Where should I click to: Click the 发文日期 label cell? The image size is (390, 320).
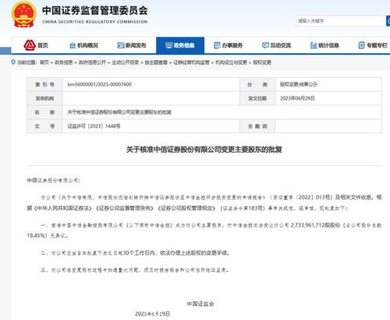(x=257, y=98)
